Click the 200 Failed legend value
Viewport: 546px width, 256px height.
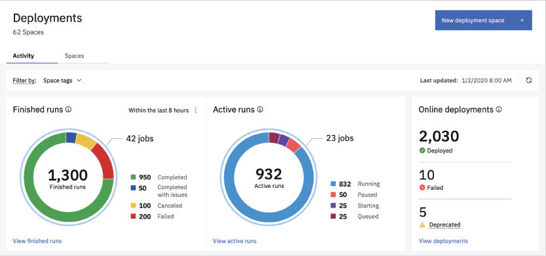(x=145, y=216)
